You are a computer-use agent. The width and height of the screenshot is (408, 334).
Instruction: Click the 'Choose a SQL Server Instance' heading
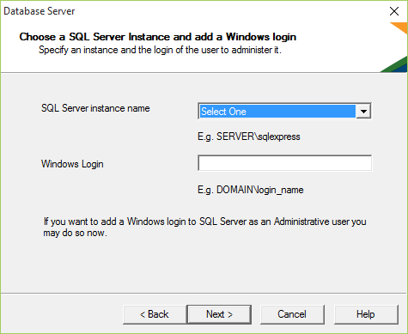click(x=158, y=37)
